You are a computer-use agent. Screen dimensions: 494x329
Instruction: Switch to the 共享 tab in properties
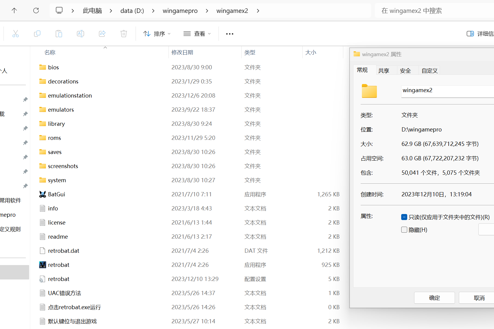(x=383, y=70)
